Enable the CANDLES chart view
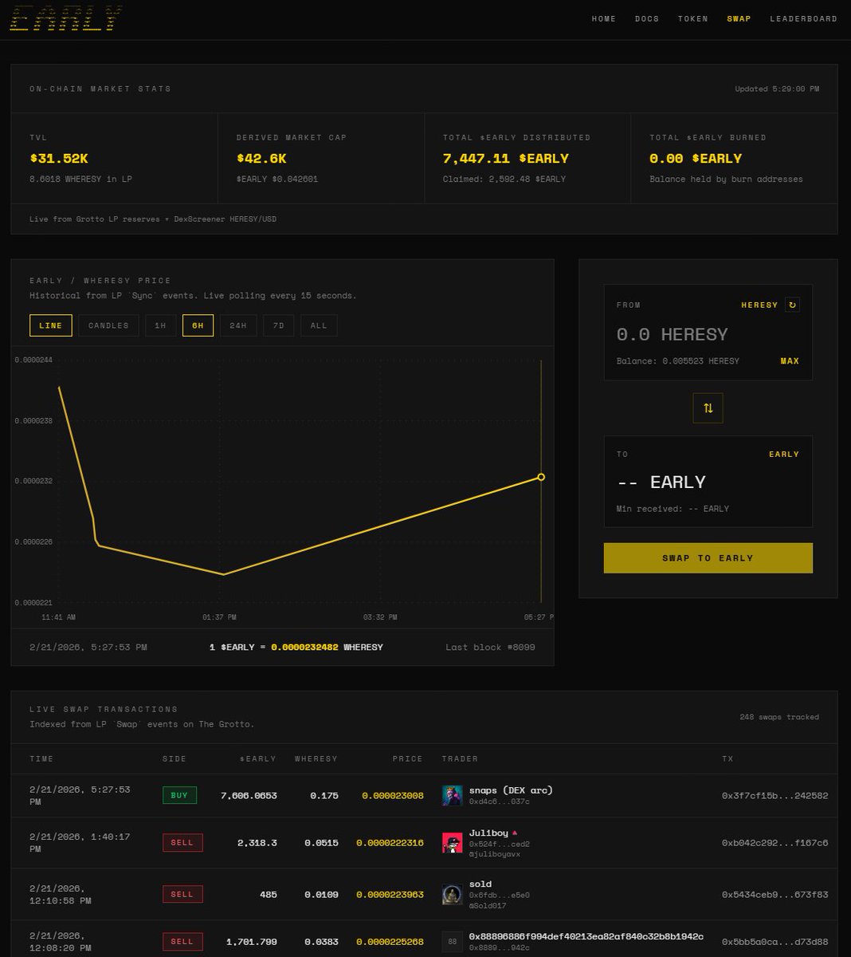 (108, 325)
